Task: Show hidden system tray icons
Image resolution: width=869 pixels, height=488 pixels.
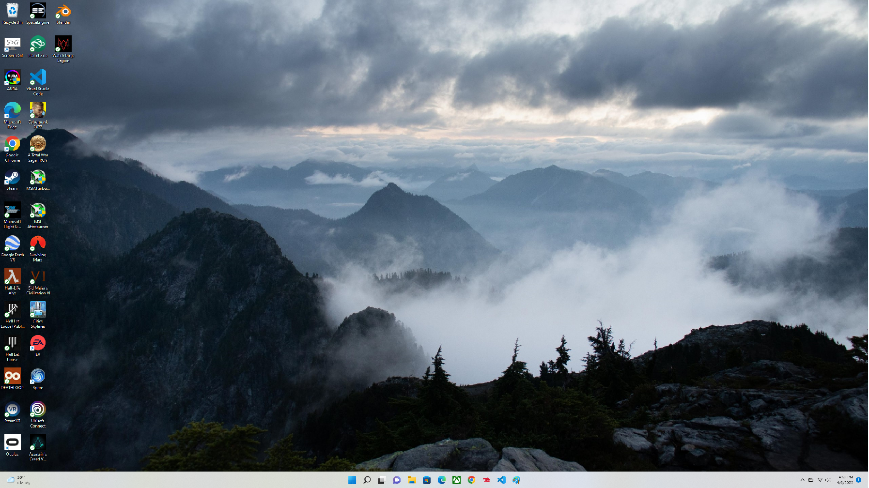Action: click(x=802, y=480)
